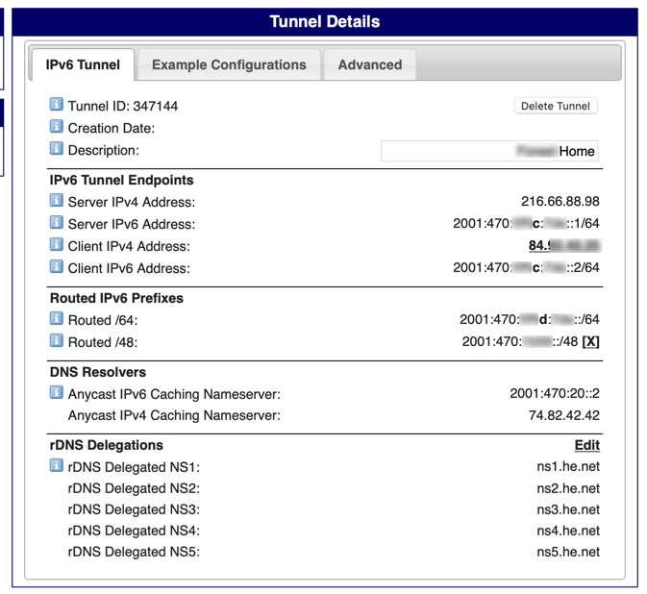The width and height of the screenshot is (647, 594).
Task: Click the Edit link for rDNS Delegations
Action: coord(586,445)
